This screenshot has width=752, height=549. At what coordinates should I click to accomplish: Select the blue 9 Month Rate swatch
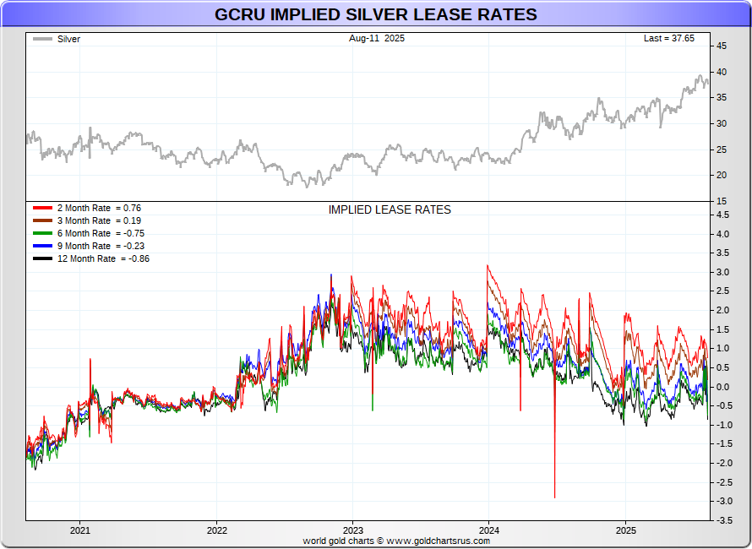pos(43,246)
